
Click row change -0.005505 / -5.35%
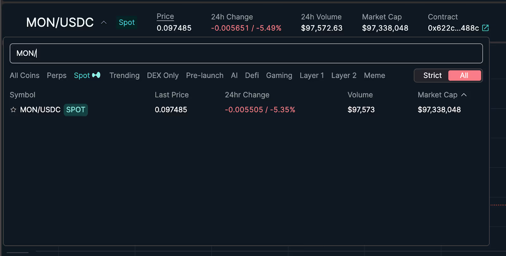pyautogui.click(x=260, y=110)
